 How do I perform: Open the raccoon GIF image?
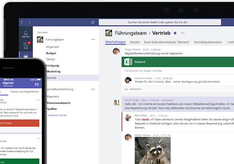[153, 150]
